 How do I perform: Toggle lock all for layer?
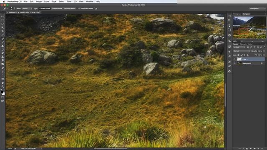(247, 55)
